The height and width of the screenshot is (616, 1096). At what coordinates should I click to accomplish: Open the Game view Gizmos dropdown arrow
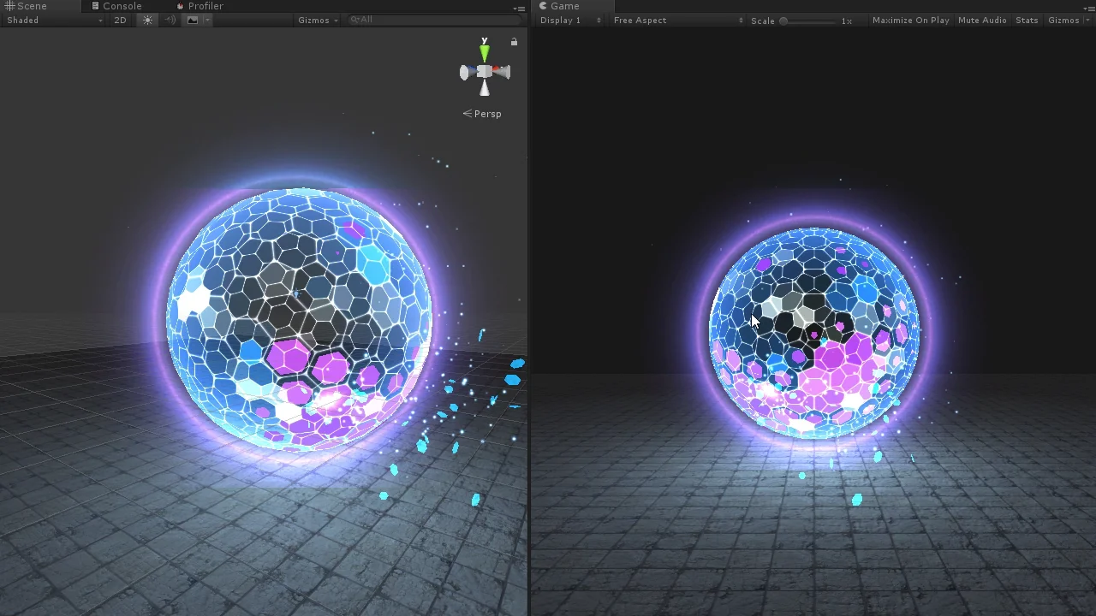pos(1087,21)
